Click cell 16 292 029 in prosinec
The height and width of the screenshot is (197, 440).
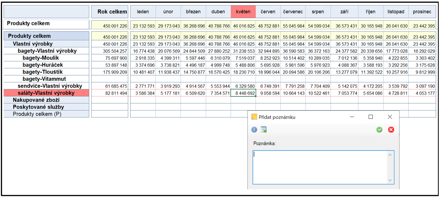click(422, 51)
